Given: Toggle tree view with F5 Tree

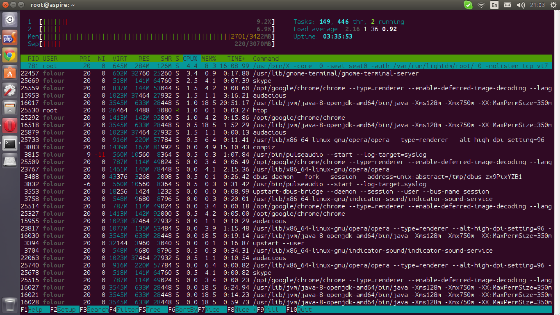Looking at the screenshot, I should click(x=153, y=310).
